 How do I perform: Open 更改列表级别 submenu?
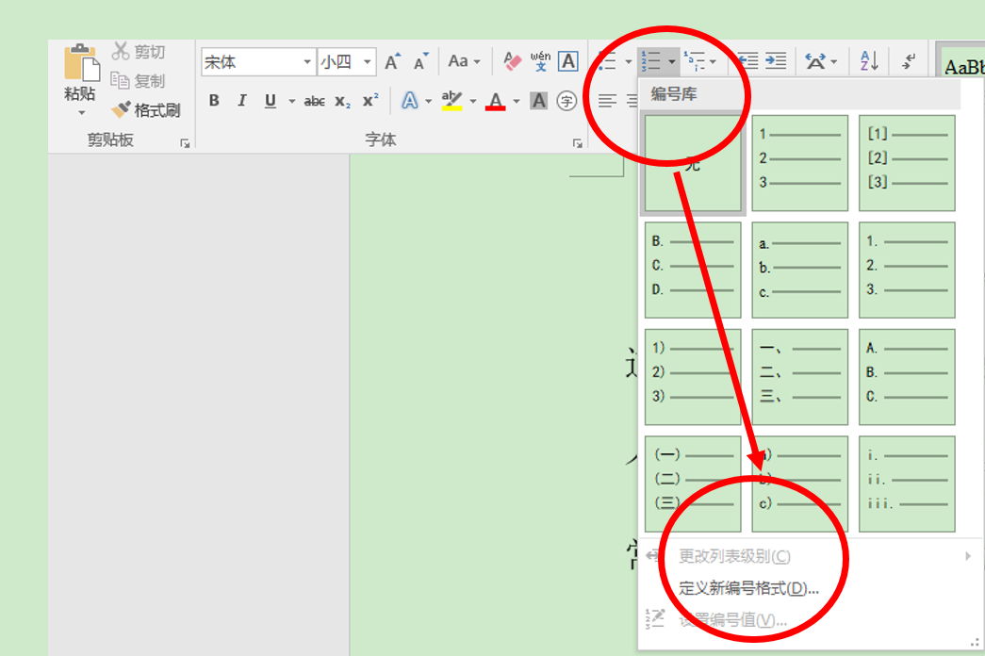809,556
